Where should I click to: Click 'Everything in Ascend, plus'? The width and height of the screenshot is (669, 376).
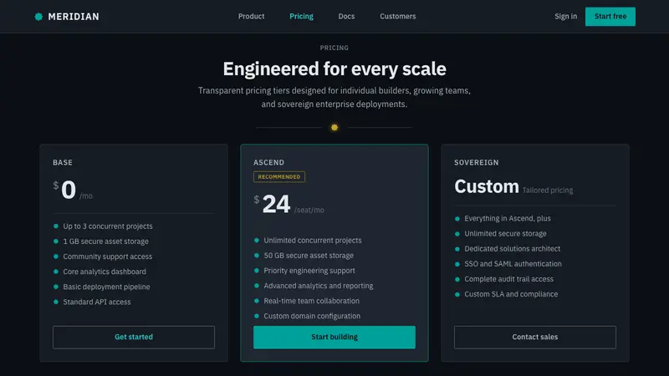click(x=508, y=218)
